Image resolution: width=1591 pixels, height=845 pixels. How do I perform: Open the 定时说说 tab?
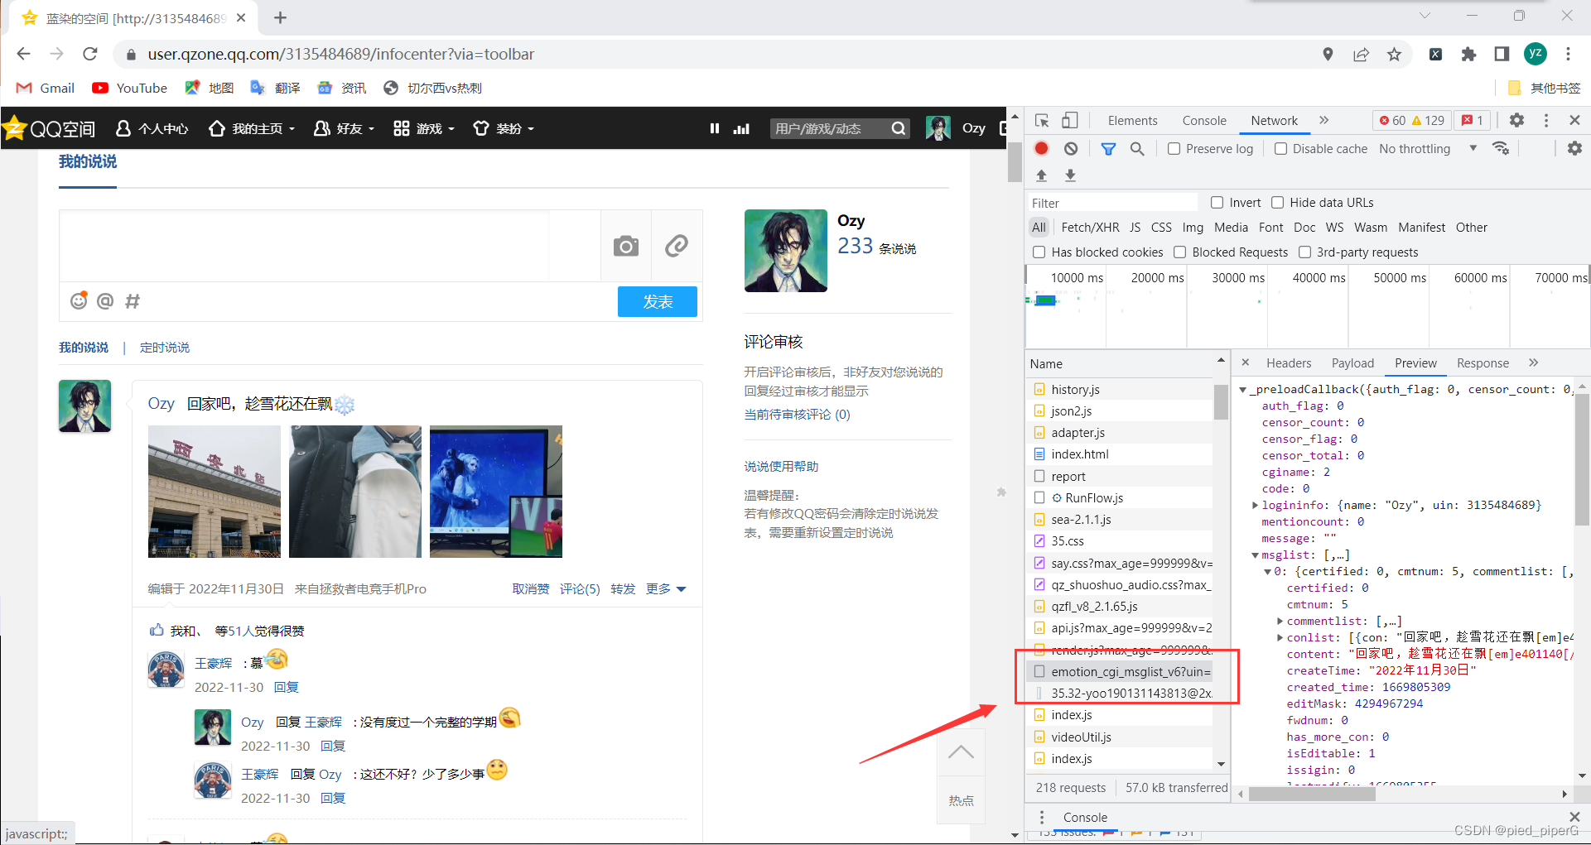click(x=164, y=347)
